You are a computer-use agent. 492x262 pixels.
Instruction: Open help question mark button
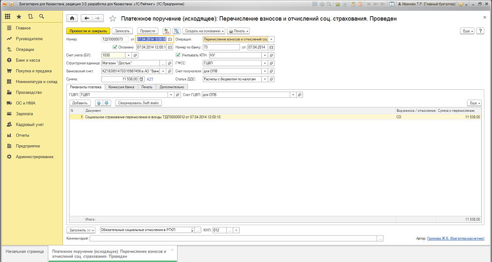click(480, 31)
